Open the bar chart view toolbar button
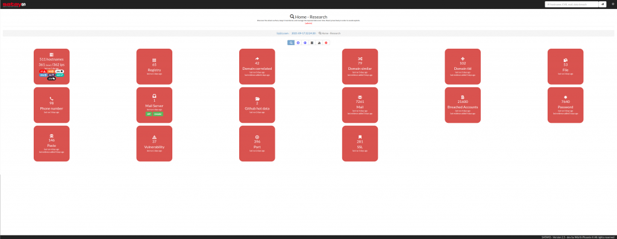 319,43
